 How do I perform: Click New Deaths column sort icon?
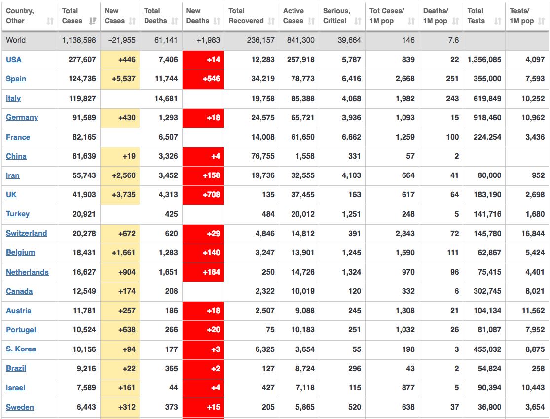217,21
